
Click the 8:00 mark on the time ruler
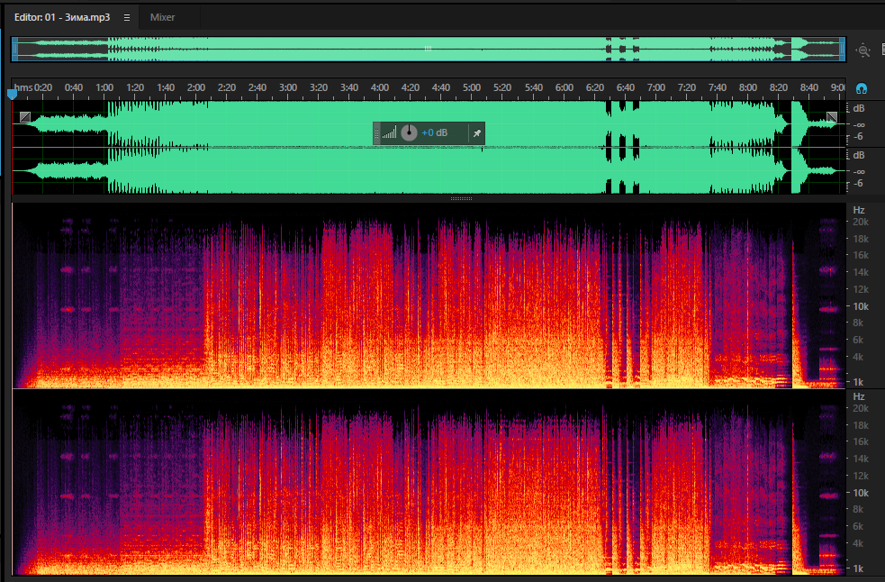pos(748,87)
